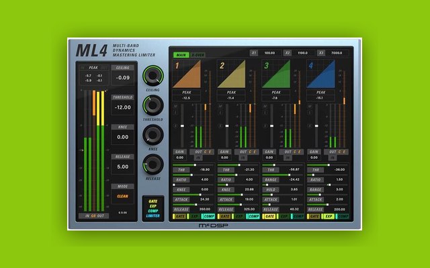Toggle the band 4 EXP button
The width and height of the screenshot is (430, 268).
pos(329,216)
